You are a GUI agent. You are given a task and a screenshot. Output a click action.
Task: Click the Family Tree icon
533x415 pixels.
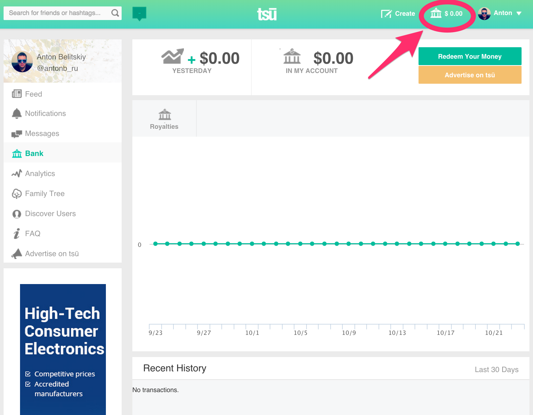click(16, 194)
